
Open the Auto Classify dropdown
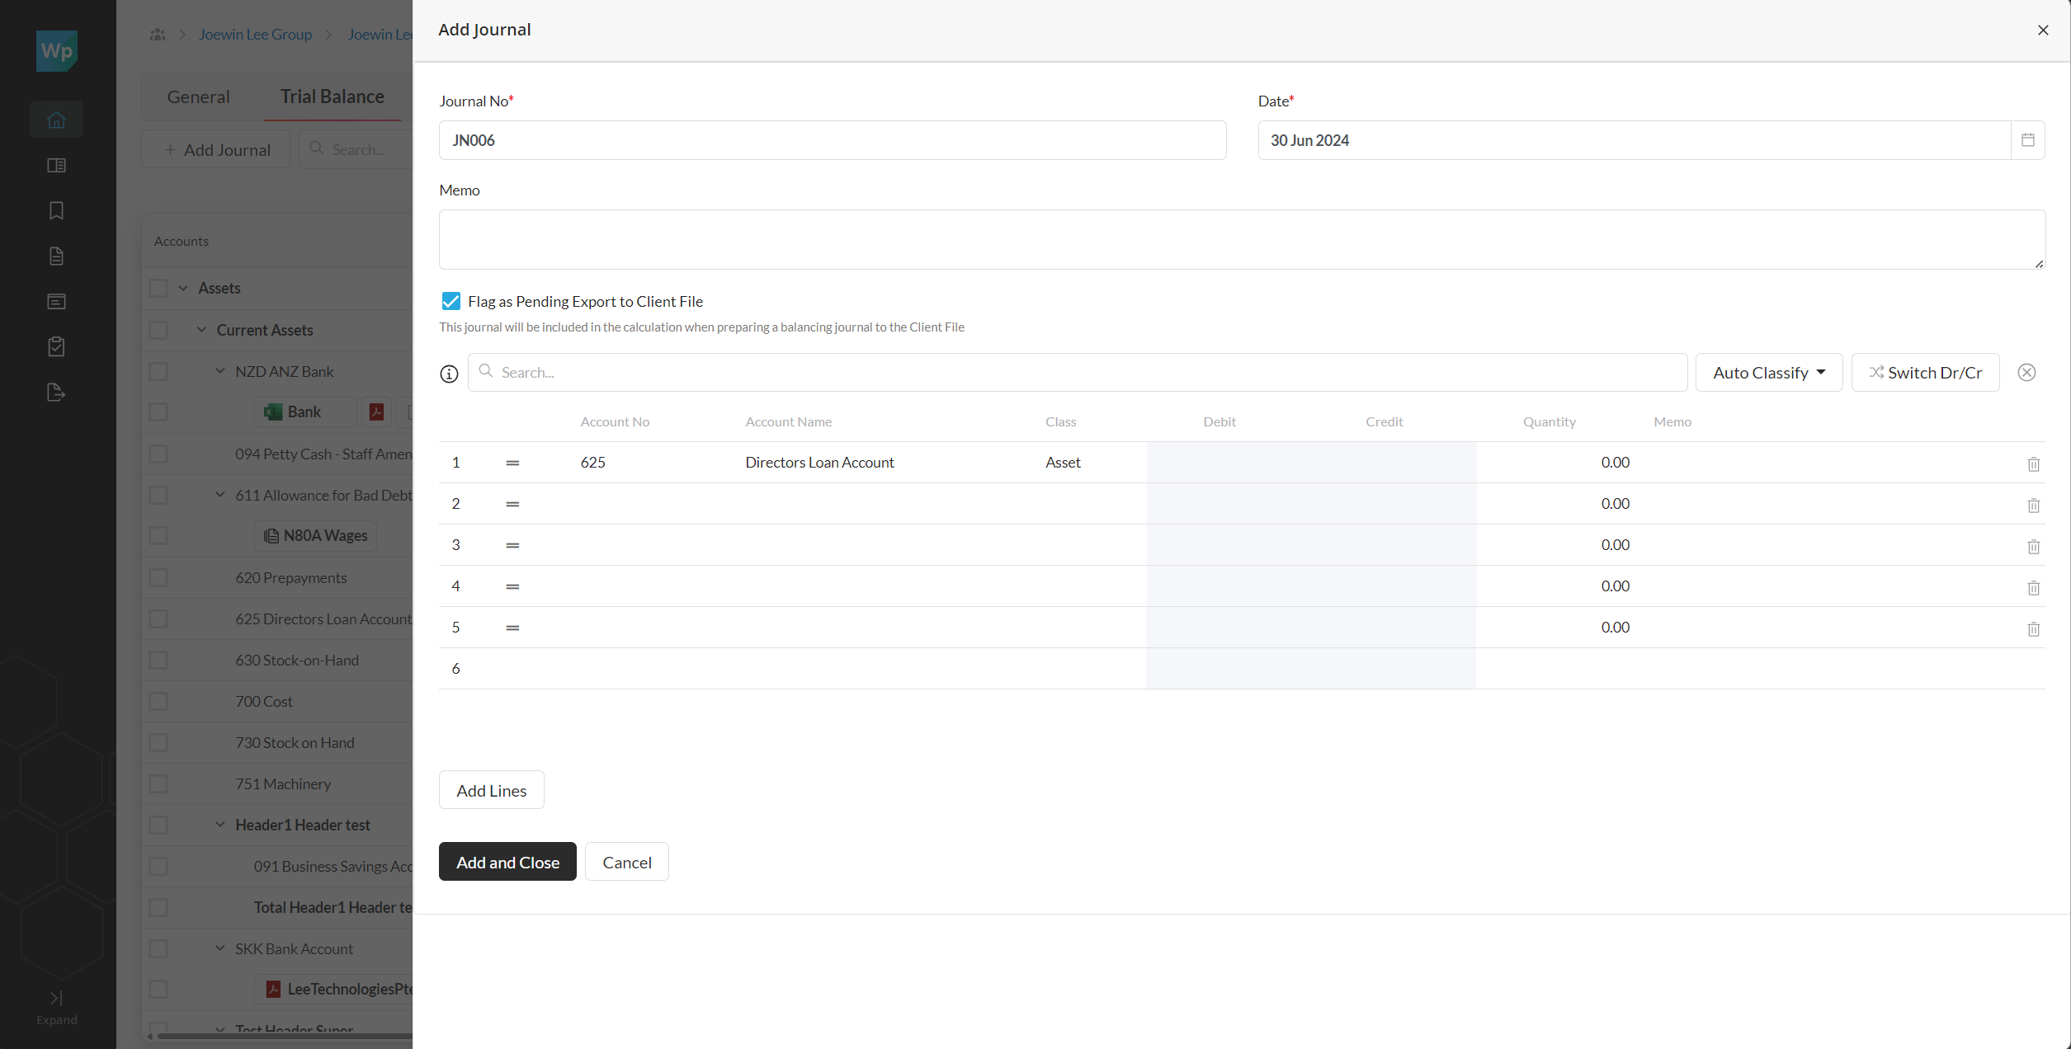(x=1768, y=373)
